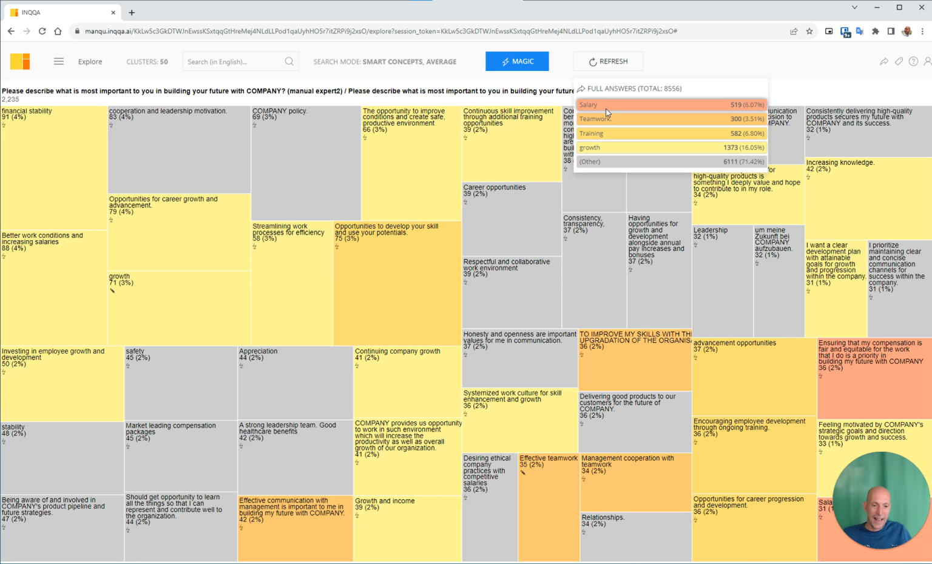The image size is (932, 564).
Task: Open the hamburger menu
Action: tap(58, 61)
